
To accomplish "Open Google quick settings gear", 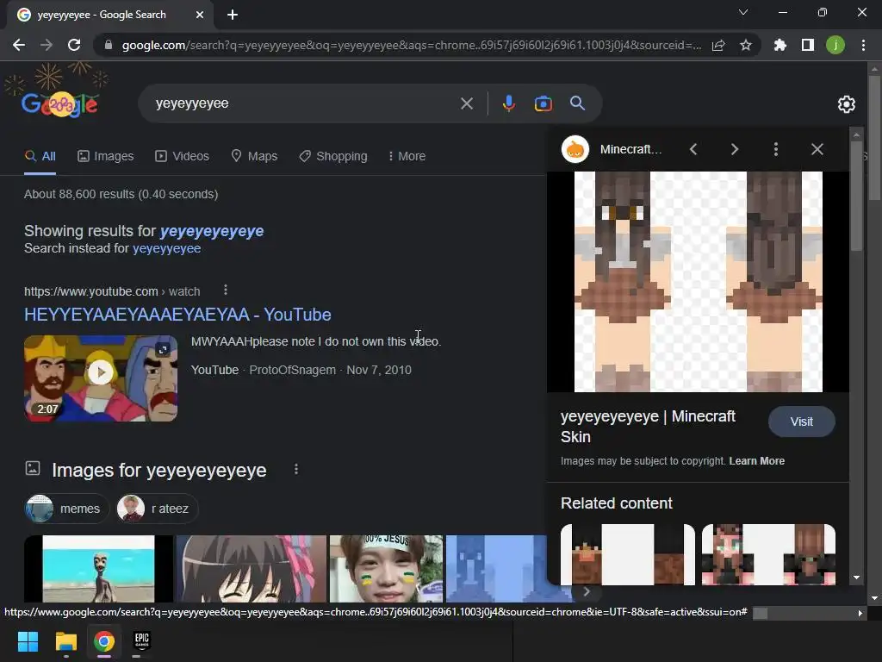I will (846, 104).
